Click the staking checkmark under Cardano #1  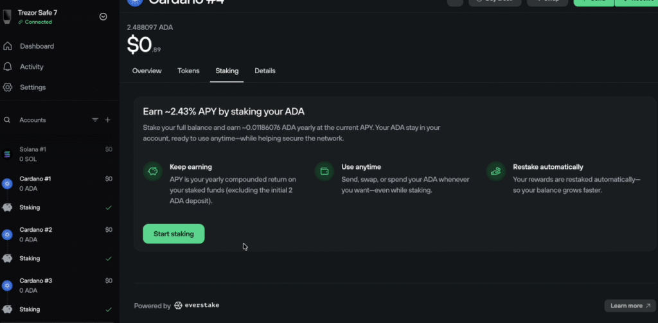click(109, 207)
